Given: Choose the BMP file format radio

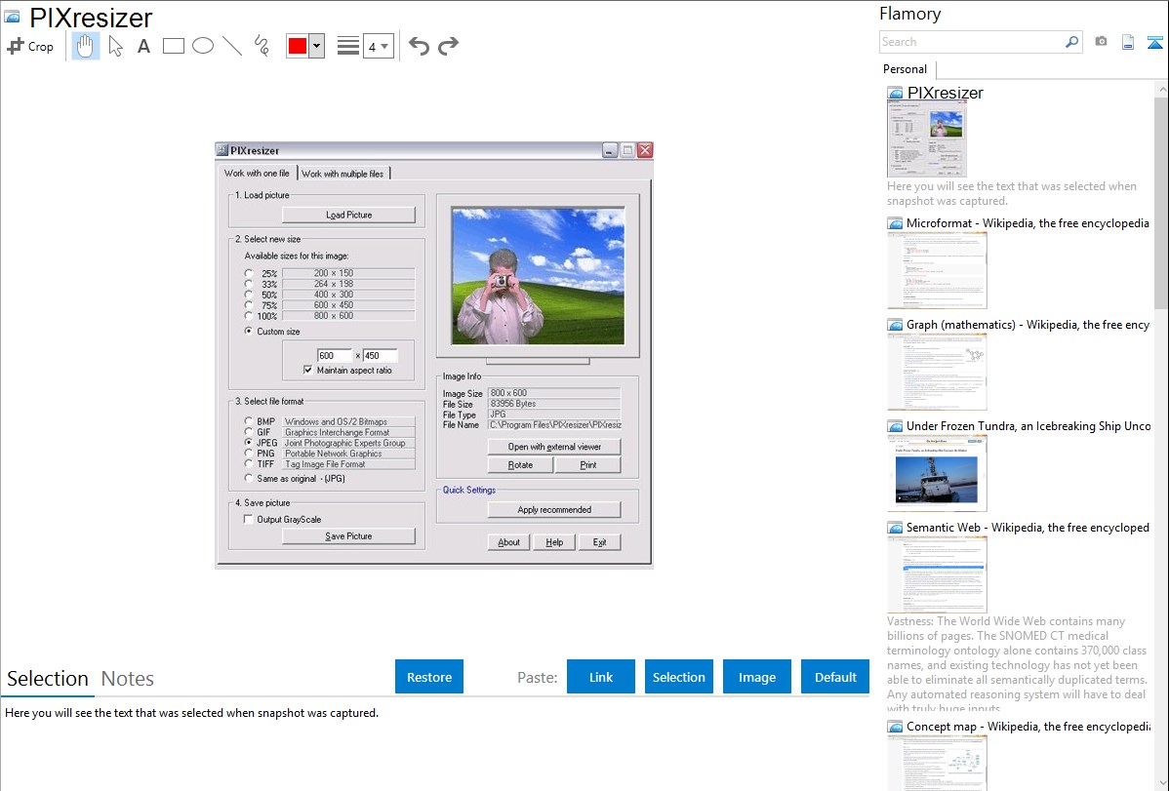Looking at the screenshot, I should pyautogui.click(x=249, y=421).
